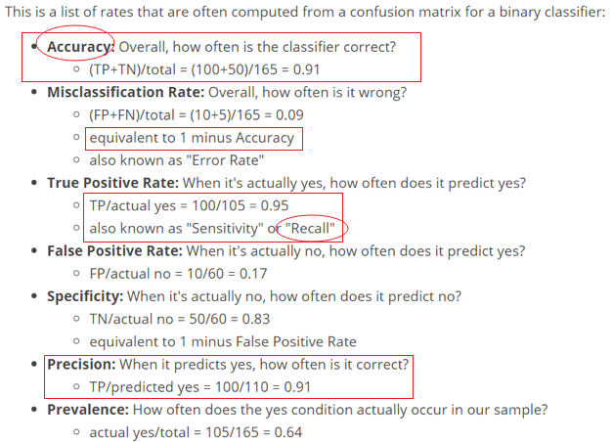This screenshot has width=613, height=442.
Task: Click the TP/predicted yes formula
Action: click(x=199, y=387)
